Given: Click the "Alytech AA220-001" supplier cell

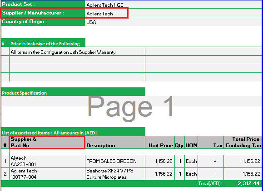Looking at the screenshot, I should [x=47, y=162].
